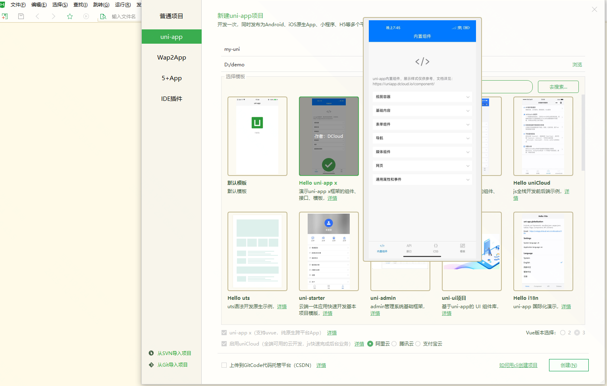
Task: Open the 查找(I) menu
Action: click(81, 5)
